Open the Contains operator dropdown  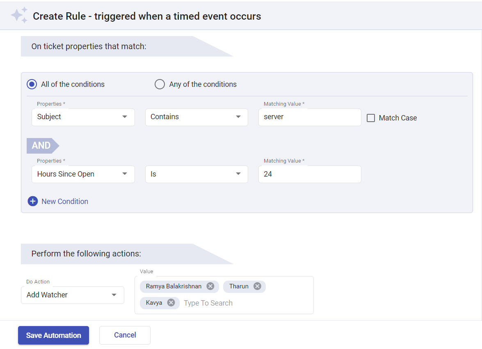point(196,117)
